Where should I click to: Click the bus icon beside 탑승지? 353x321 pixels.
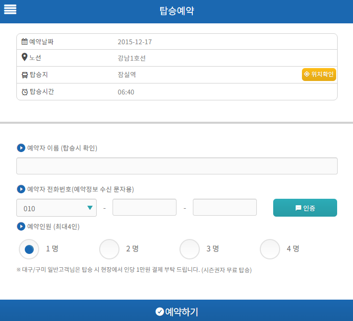click(24, 75)
